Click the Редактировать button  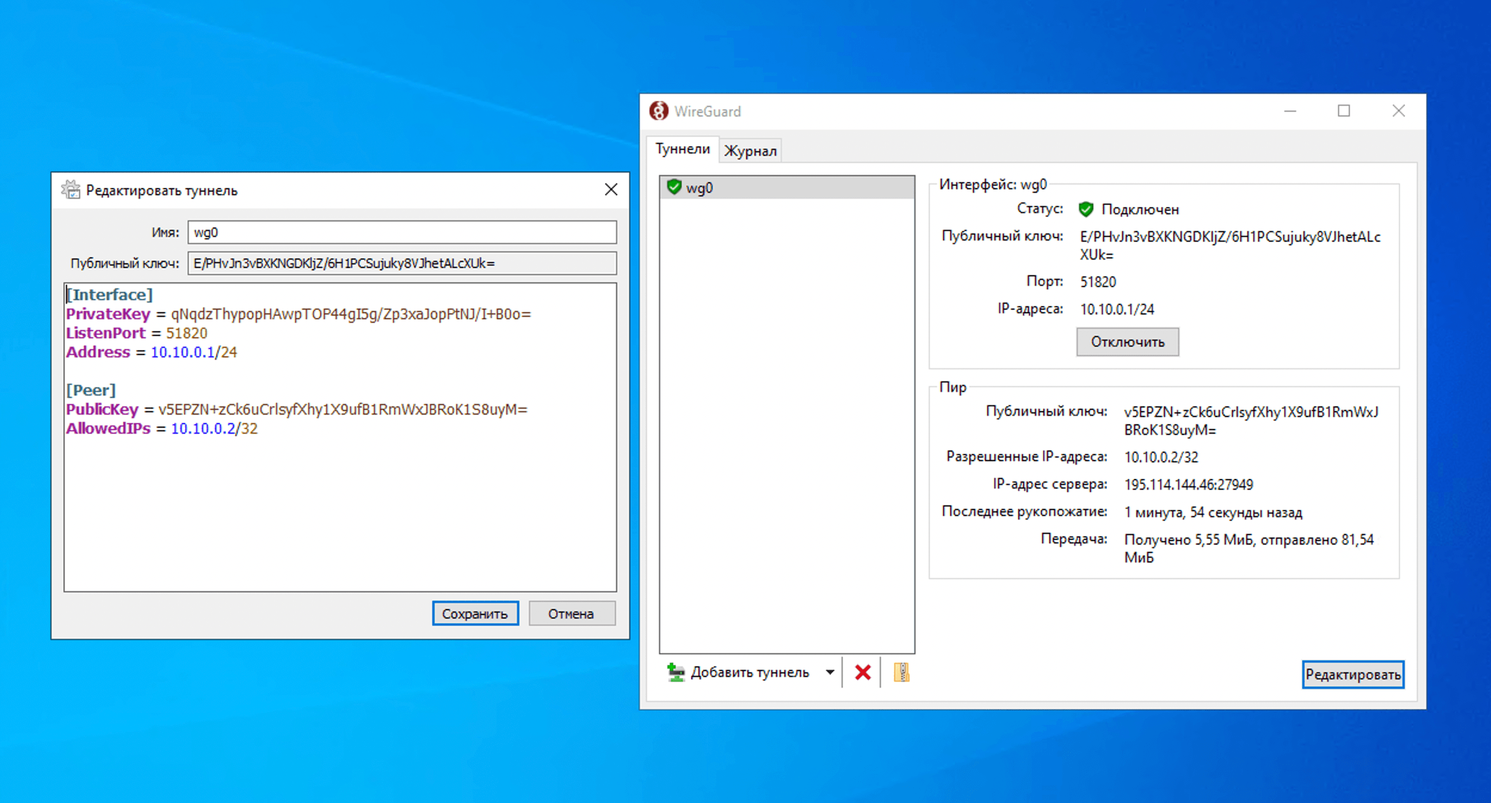click(1353, 675)
